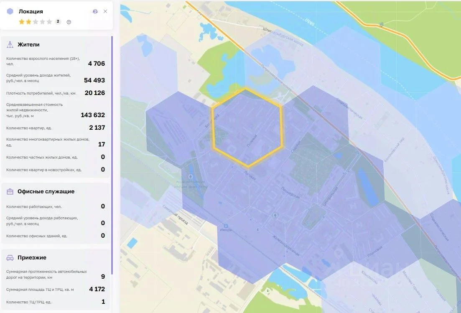Click the apartments count value 2 137
The width and height of the screenshot is (461, 313).
97,128
